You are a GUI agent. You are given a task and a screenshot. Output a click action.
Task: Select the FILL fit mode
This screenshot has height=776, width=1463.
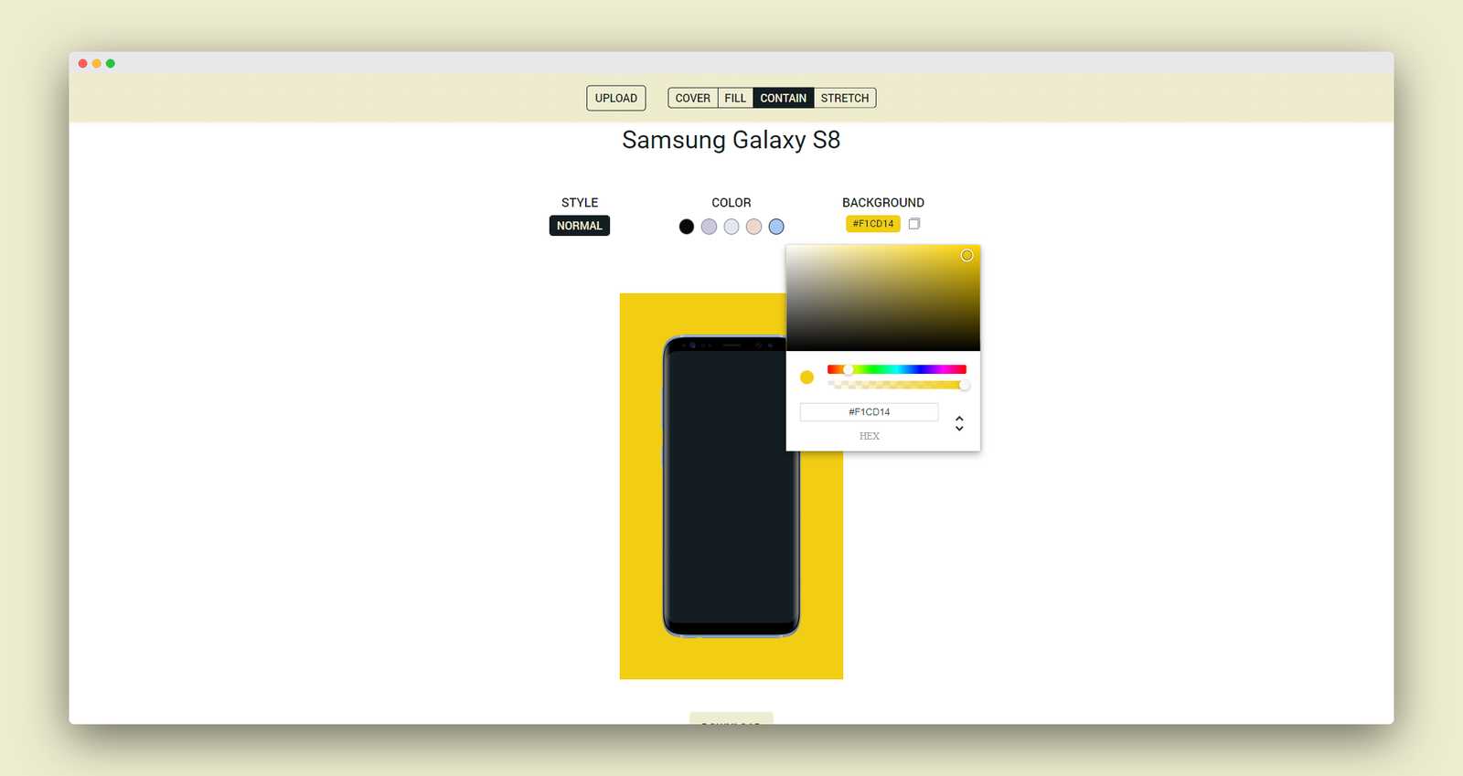(735, 98)
